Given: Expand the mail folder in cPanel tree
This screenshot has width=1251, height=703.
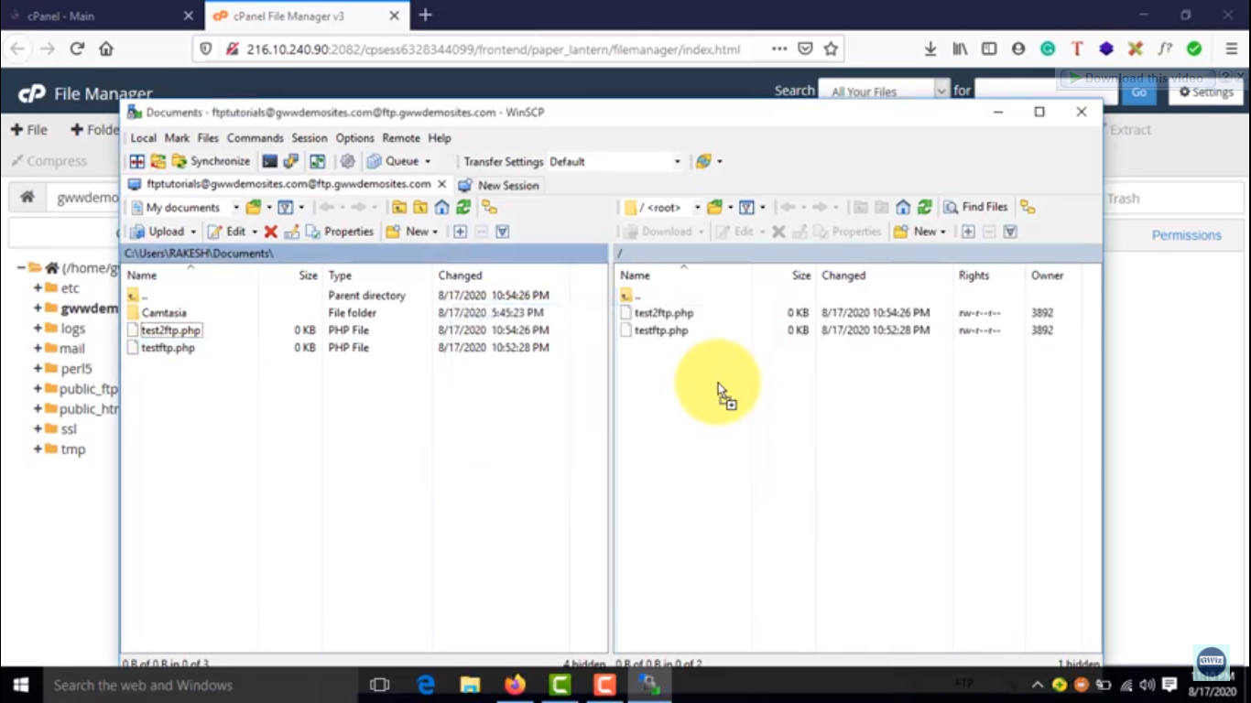Looking at the screenshot, I should [38, 349].
